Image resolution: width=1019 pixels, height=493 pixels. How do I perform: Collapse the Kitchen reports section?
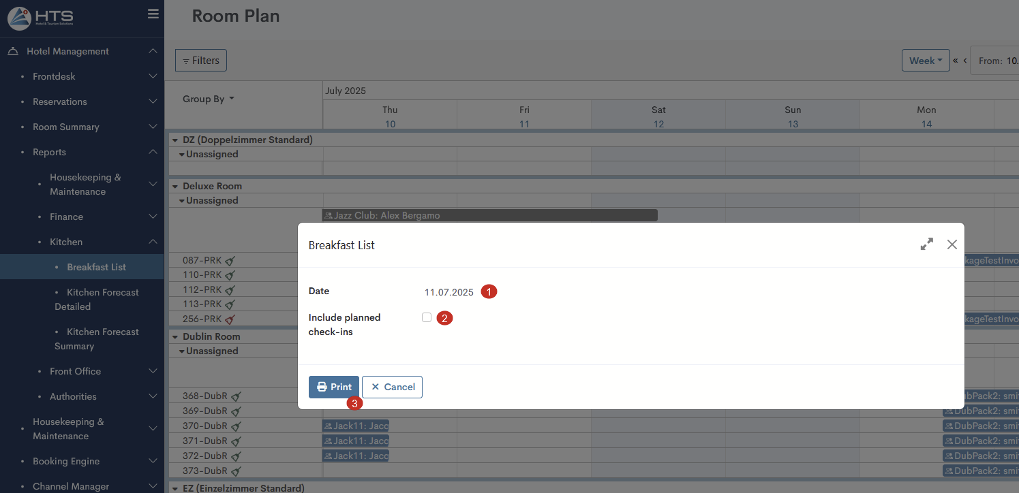coord(153,242)
